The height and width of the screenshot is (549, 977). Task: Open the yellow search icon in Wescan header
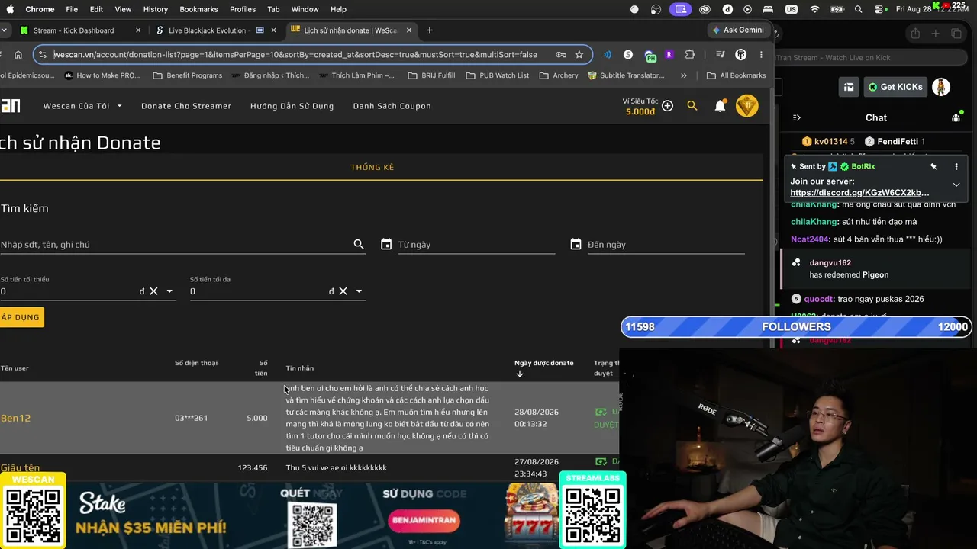692,106
